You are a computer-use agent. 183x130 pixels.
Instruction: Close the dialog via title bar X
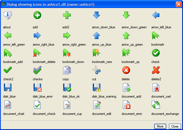(178, 4)
